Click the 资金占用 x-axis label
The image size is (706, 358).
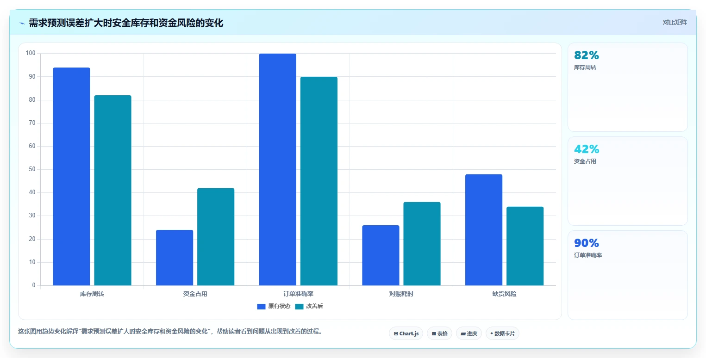pyautogui.click(x=195, y=294)
